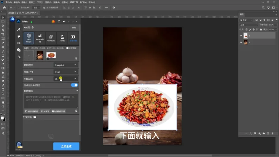
Task: Select the Crop tool in the toolbox
Action: [x=3, y=34]
